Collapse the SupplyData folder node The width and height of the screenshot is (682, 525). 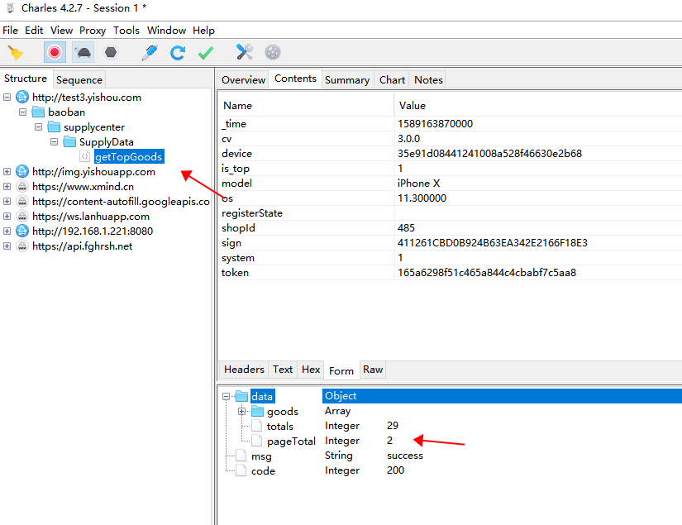coord(54,142)
